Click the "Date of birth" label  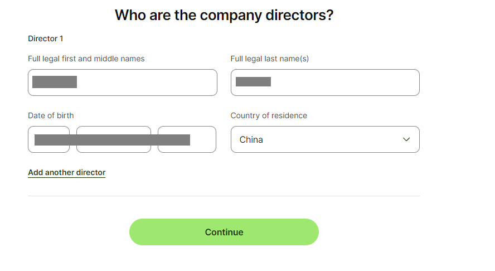pyautogui.click(x=51, y=115)
